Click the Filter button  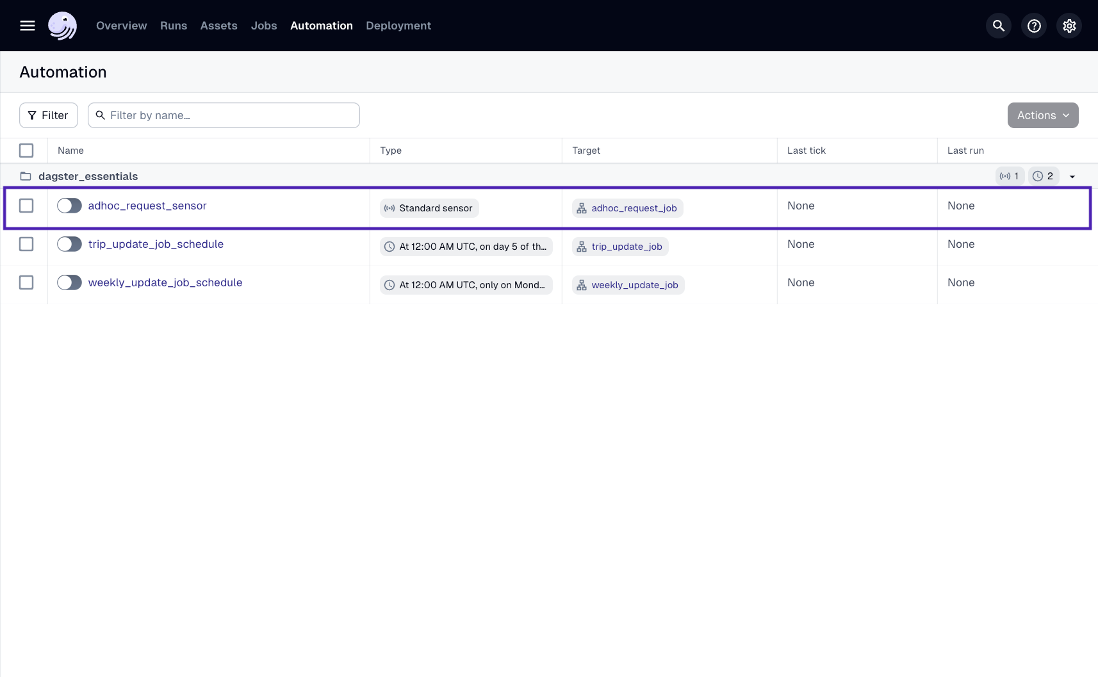coord(49,115)
